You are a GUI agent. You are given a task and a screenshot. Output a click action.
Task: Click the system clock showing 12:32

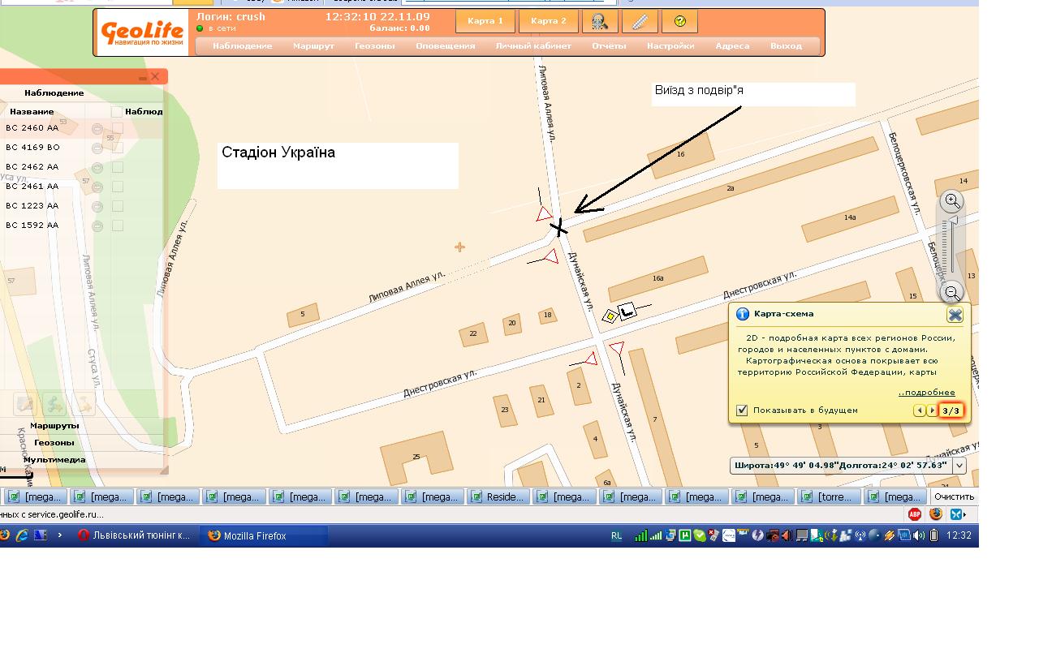click(x=959, y=535)
